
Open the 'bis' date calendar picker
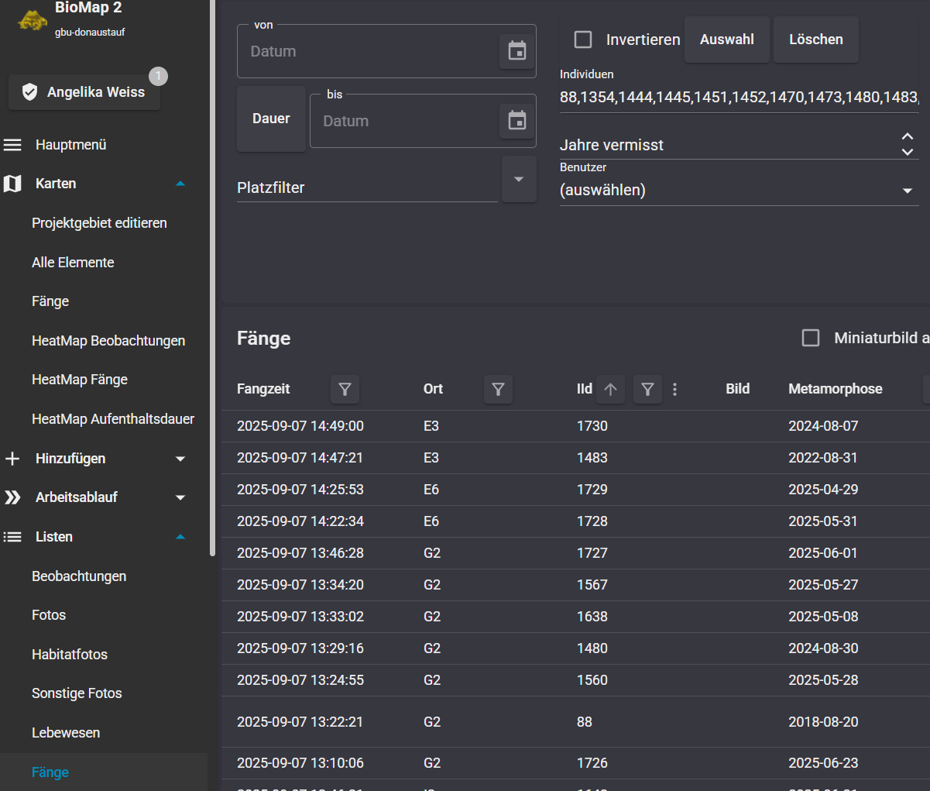point(516,121)
